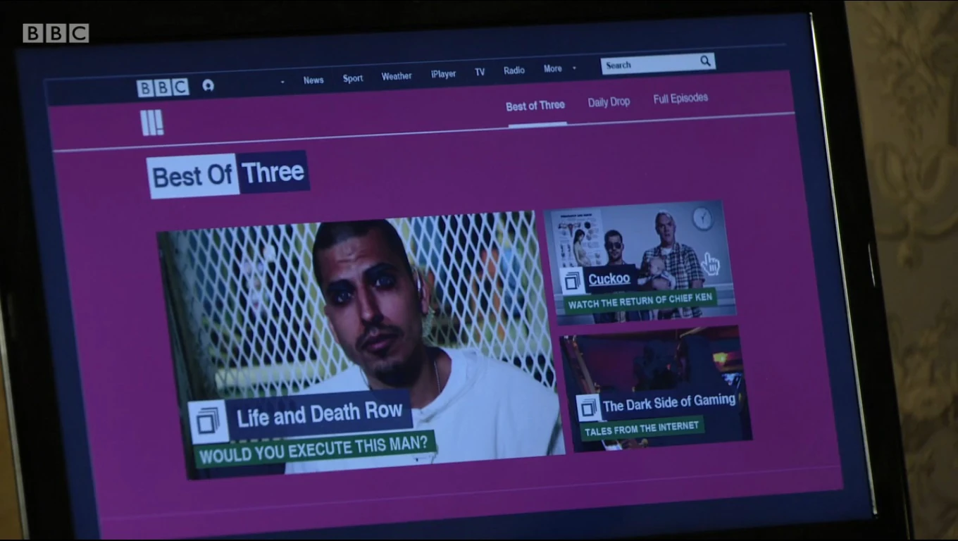Viewport: 958px width, 541px height.
Task: Open the Weather section
Action: (397, 76)
